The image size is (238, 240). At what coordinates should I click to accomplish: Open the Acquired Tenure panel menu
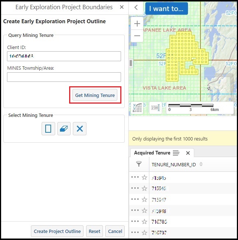(x=176, y=153)
